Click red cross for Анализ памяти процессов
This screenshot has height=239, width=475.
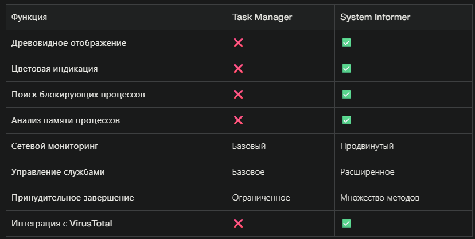[x=238, y=120]
